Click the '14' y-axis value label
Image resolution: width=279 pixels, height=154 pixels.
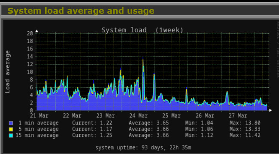pos(30,56)
